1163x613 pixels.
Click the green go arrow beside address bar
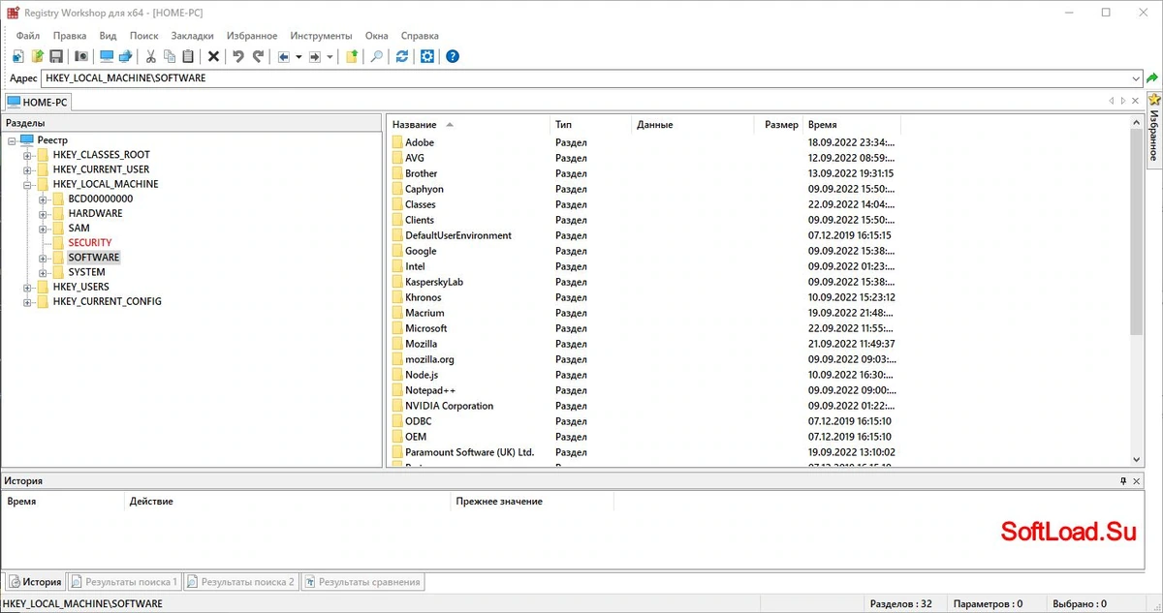(x=1152, y=78)
